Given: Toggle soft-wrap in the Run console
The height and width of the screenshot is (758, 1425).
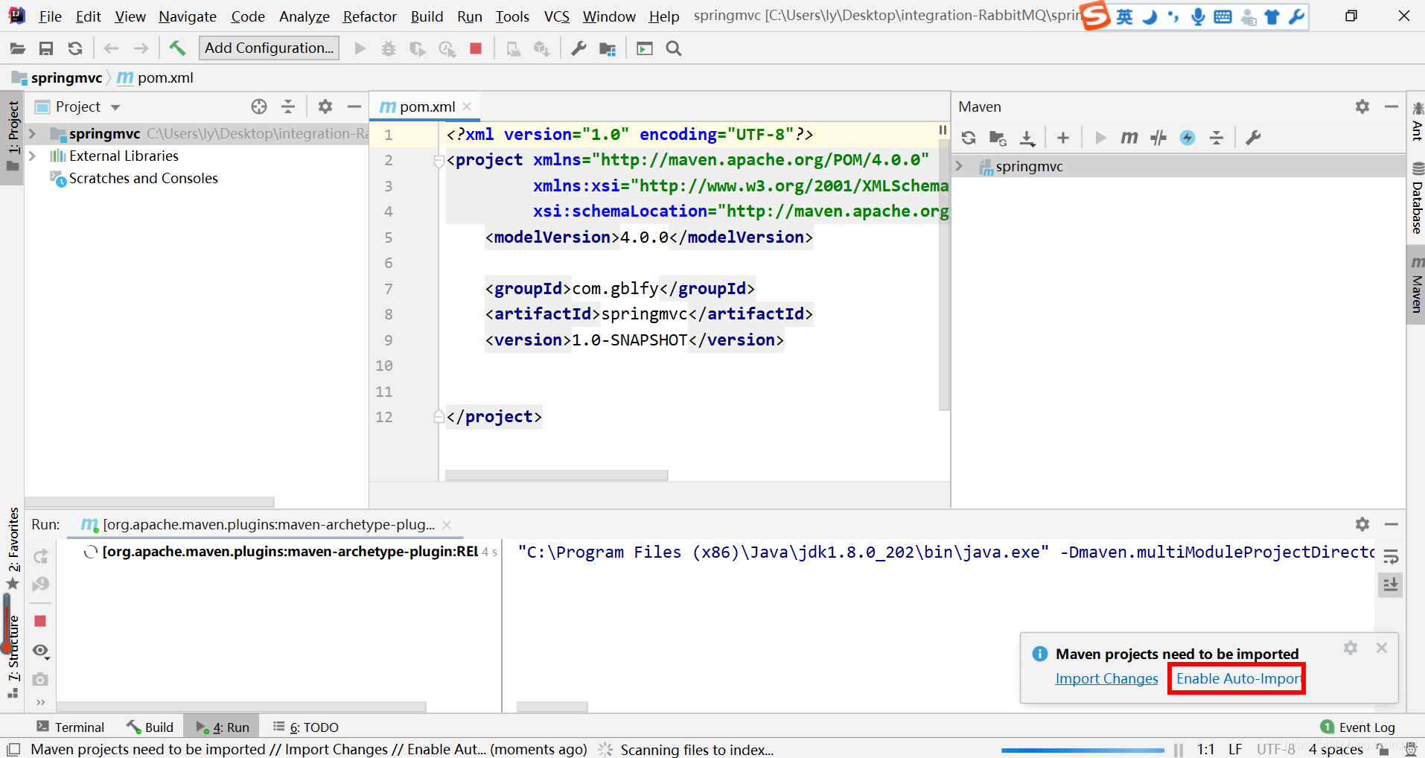Looking at the screenshot, I should [x=1391, y=556].
